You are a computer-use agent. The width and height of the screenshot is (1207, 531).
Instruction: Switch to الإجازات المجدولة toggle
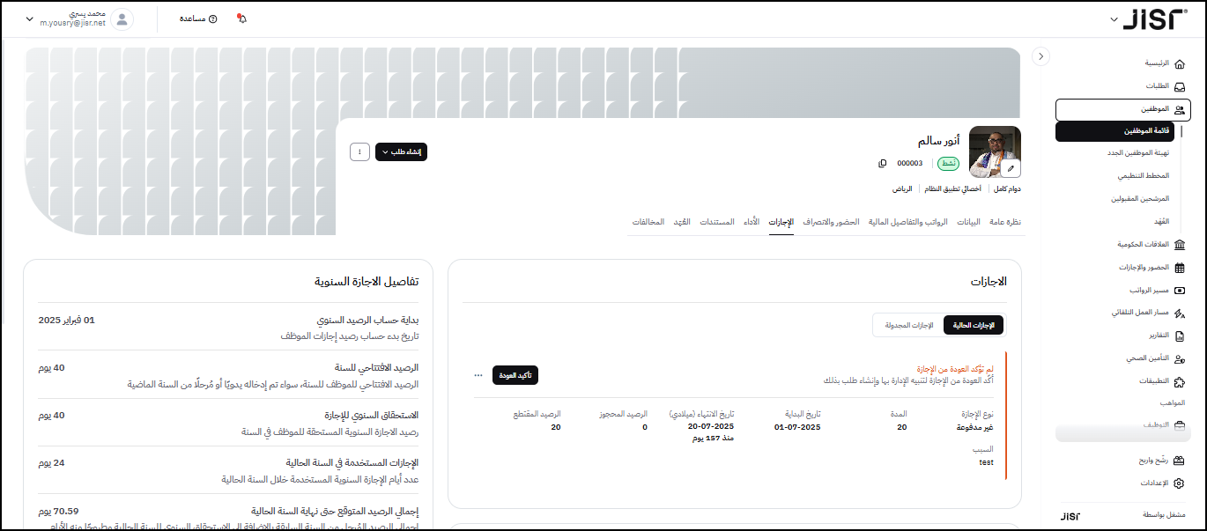pyautogui.click(x=907, y=325)
